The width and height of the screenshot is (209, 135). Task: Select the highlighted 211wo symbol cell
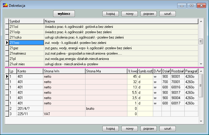(26, 43)
